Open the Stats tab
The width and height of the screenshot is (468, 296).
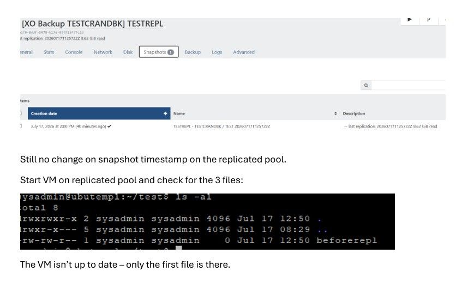(49, 52)
